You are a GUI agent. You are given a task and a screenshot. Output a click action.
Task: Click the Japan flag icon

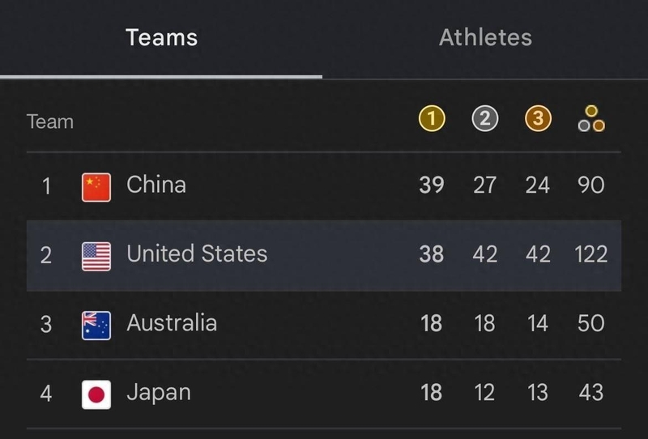point(96,394)
